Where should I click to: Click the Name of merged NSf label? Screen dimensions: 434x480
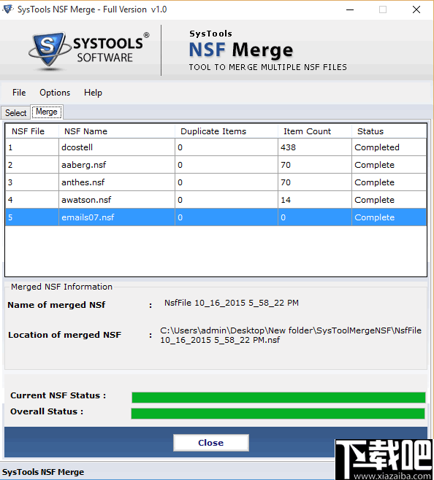[56, 305]
